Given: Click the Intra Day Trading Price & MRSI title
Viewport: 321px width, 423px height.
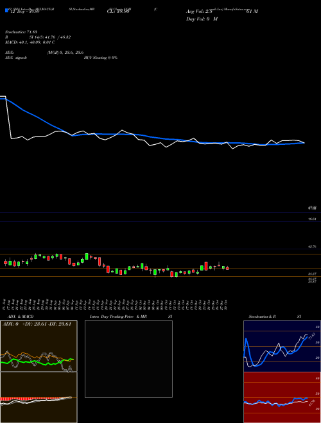Looking at the screenshot, I should (x=131, y=317).
